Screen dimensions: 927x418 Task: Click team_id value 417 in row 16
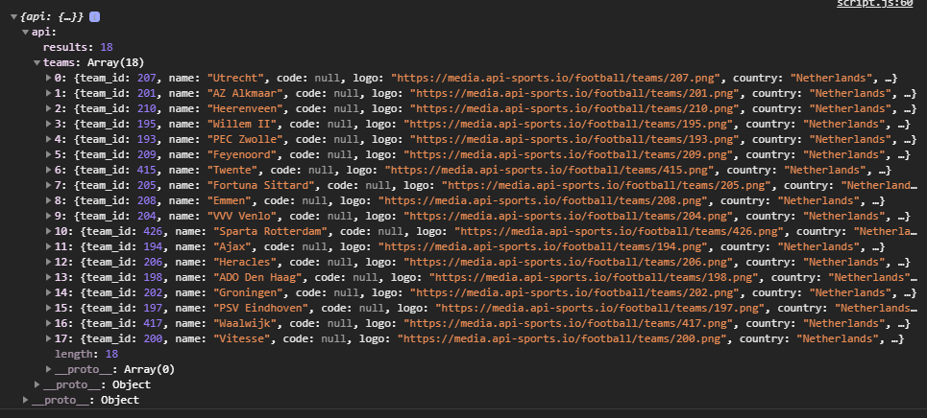(153, 323)
